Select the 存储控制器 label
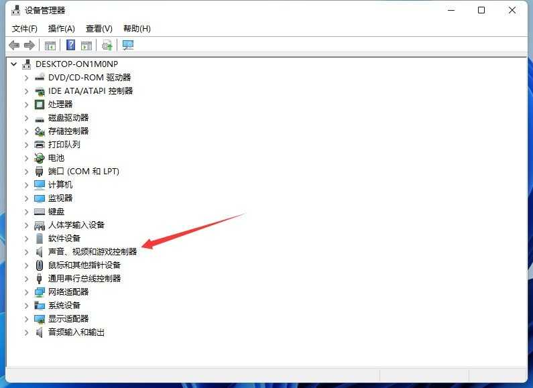This screenshot has width=533, height=388. pyautogui.click(x=68, y=131)
